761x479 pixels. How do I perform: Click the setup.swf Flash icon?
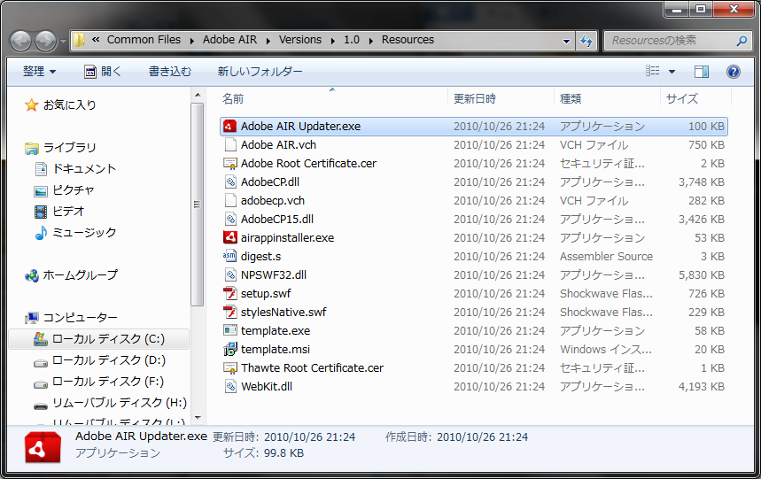pos(229,294)
